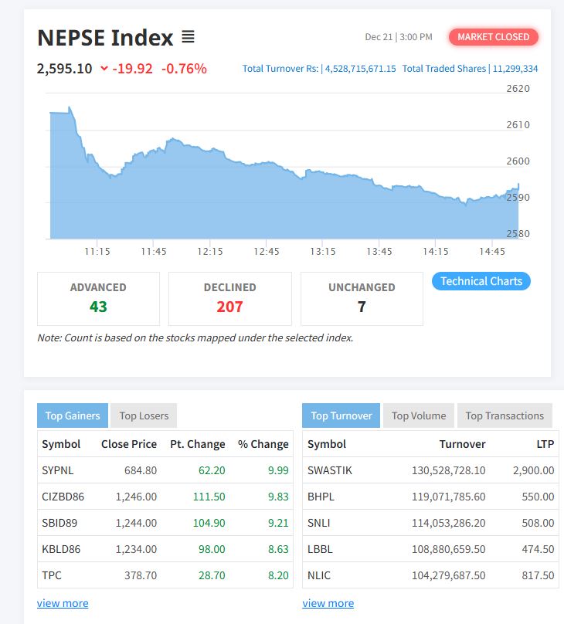Screen dimensions: 564x624
Task: Click the DECLINED 207 count box
Action: point(229,298)
